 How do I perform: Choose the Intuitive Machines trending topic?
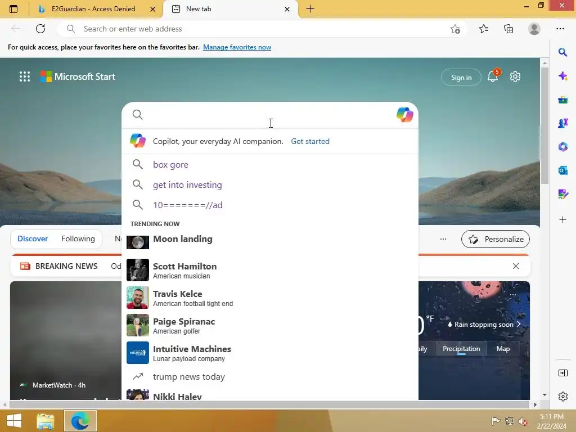(270, 353)
